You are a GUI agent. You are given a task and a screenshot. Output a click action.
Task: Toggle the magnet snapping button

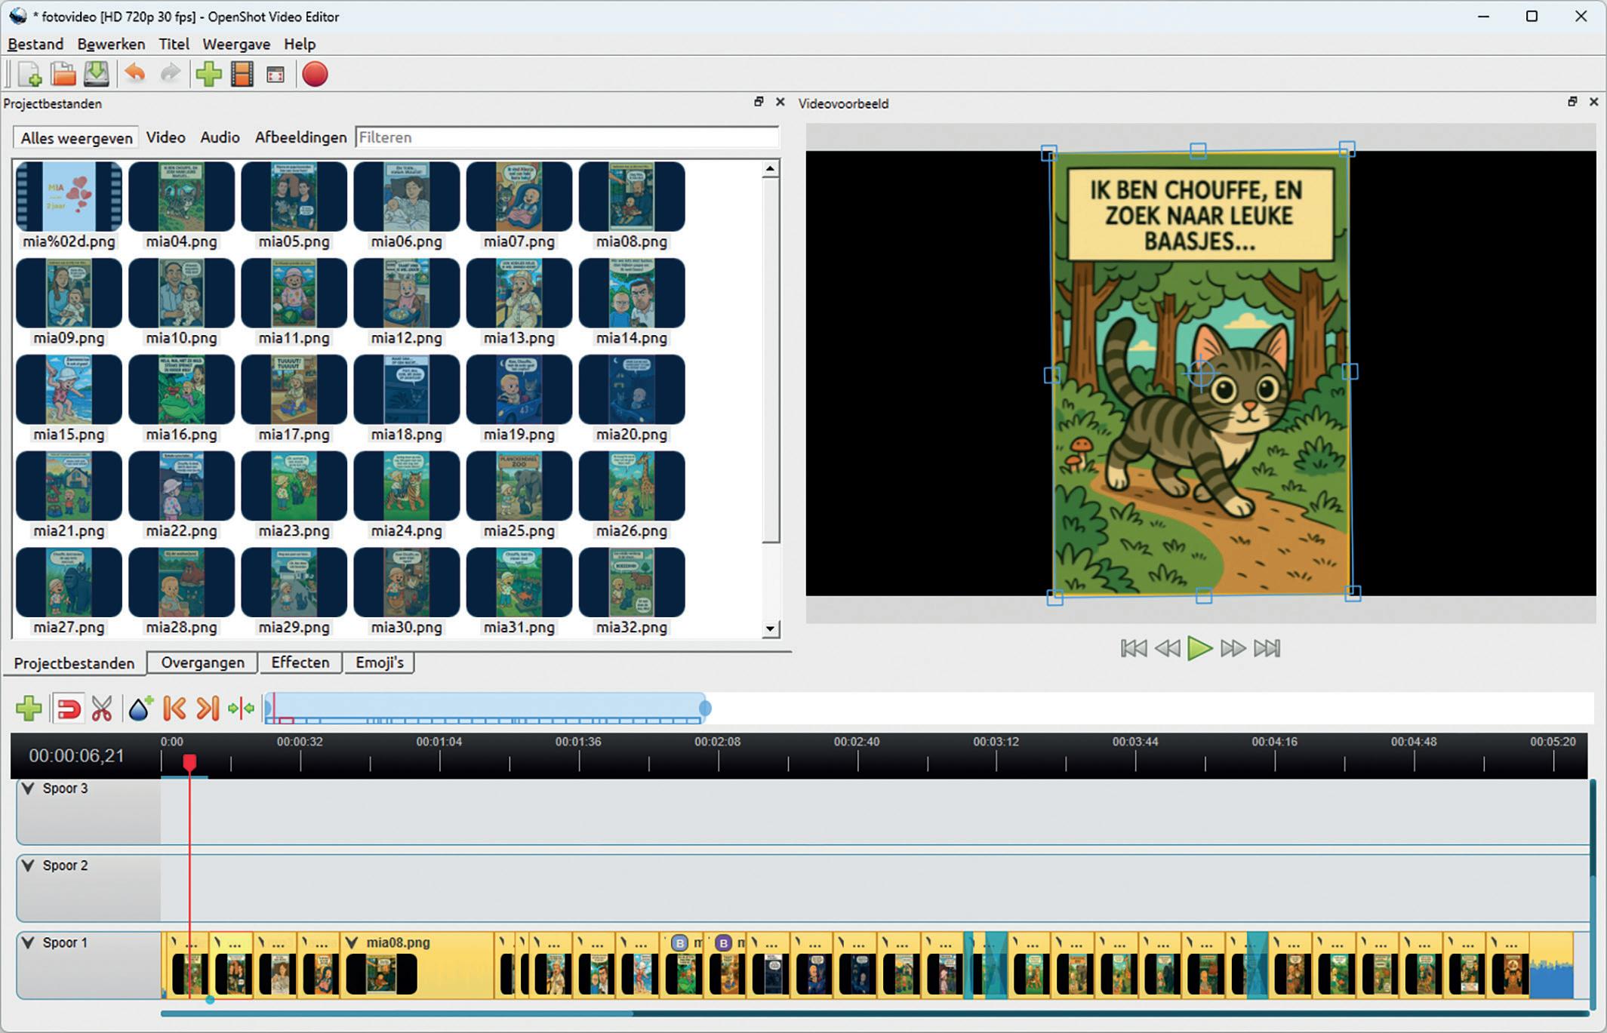69,709
